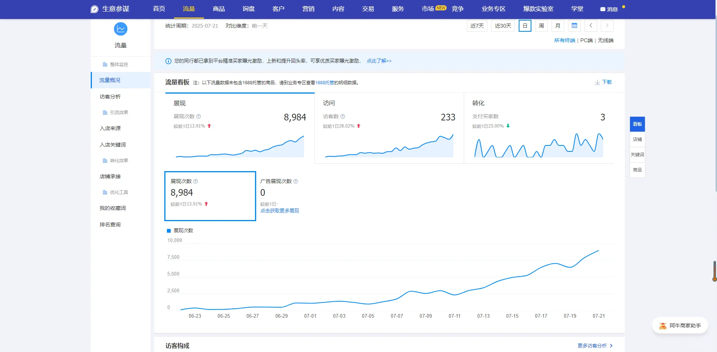Click the 消息 envelope icon
The width and height of the screenshot is (717, 352).
click(x=603, y=9)
